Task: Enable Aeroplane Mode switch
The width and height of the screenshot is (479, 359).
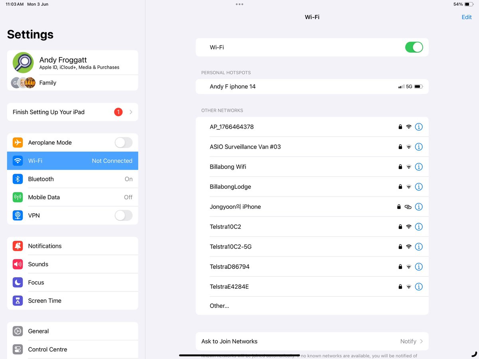Action: pos(123,143)
